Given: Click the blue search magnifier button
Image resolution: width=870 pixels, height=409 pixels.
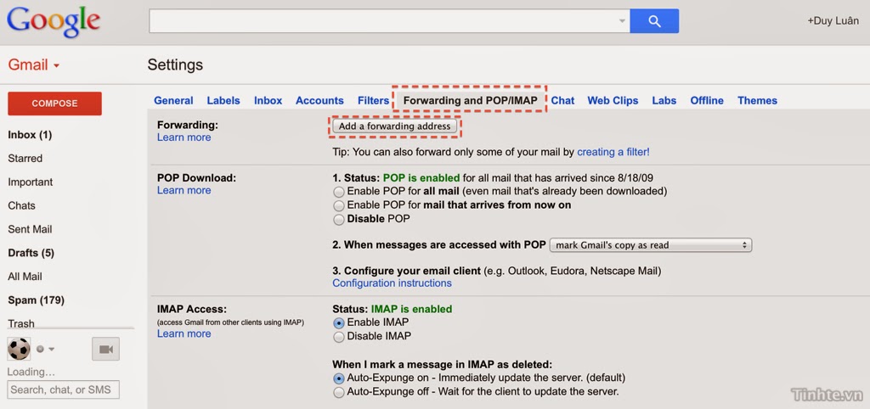Looking at the screenshot, I should 654,21.
